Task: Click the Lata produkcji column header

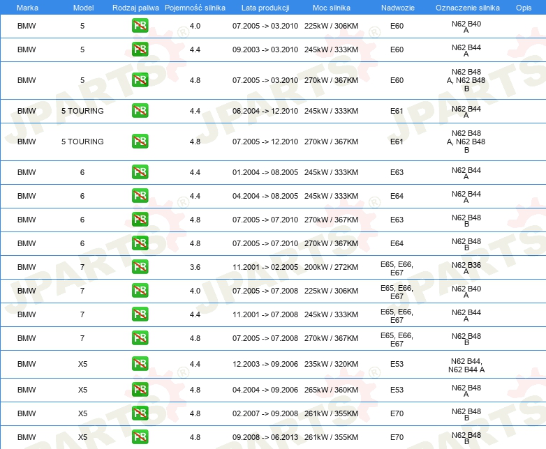Action: (265, 8)
